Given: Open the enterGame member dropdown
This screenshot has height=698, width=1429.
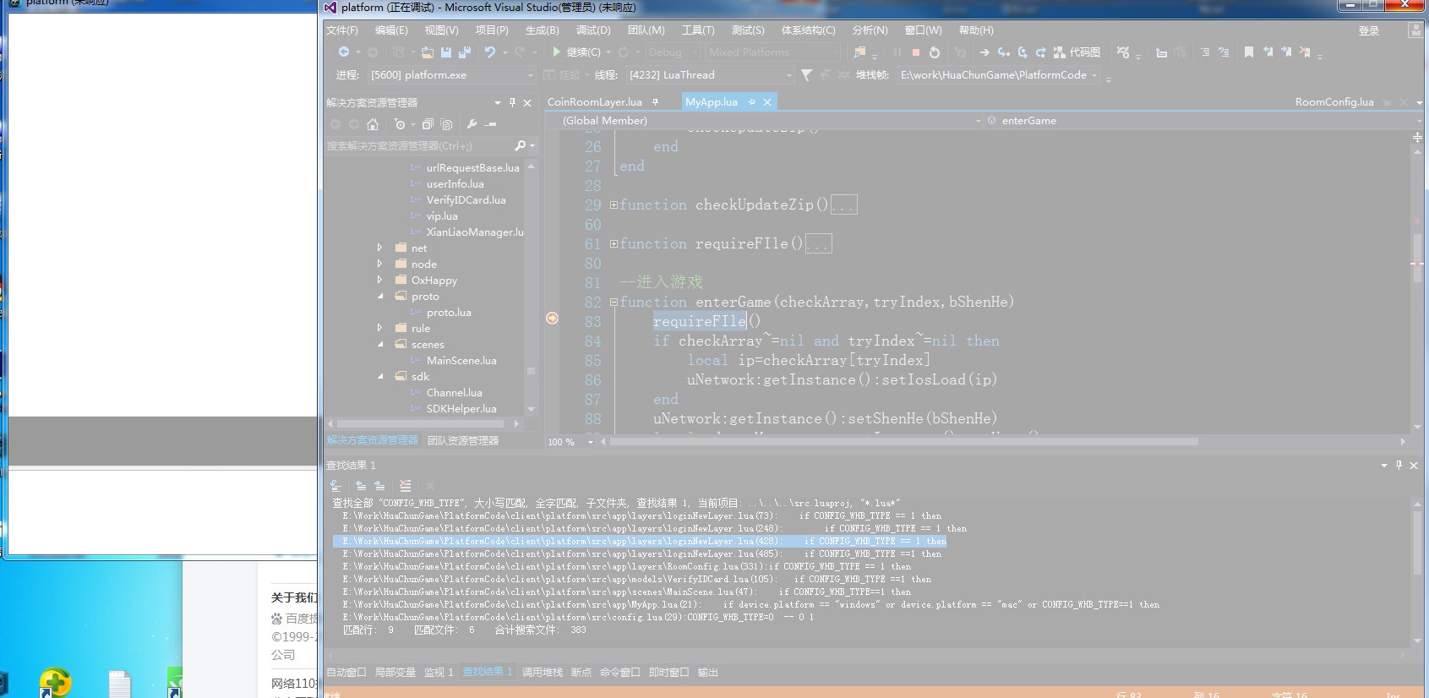Looking at the screenshot, I should click(x=1206, y=121).
